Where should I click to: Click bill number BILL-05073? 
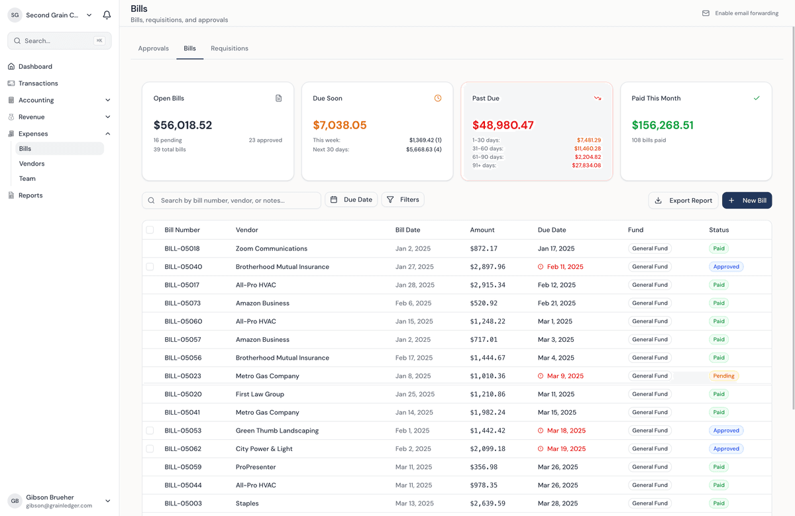pyautogui.click(x=184, y=303)
